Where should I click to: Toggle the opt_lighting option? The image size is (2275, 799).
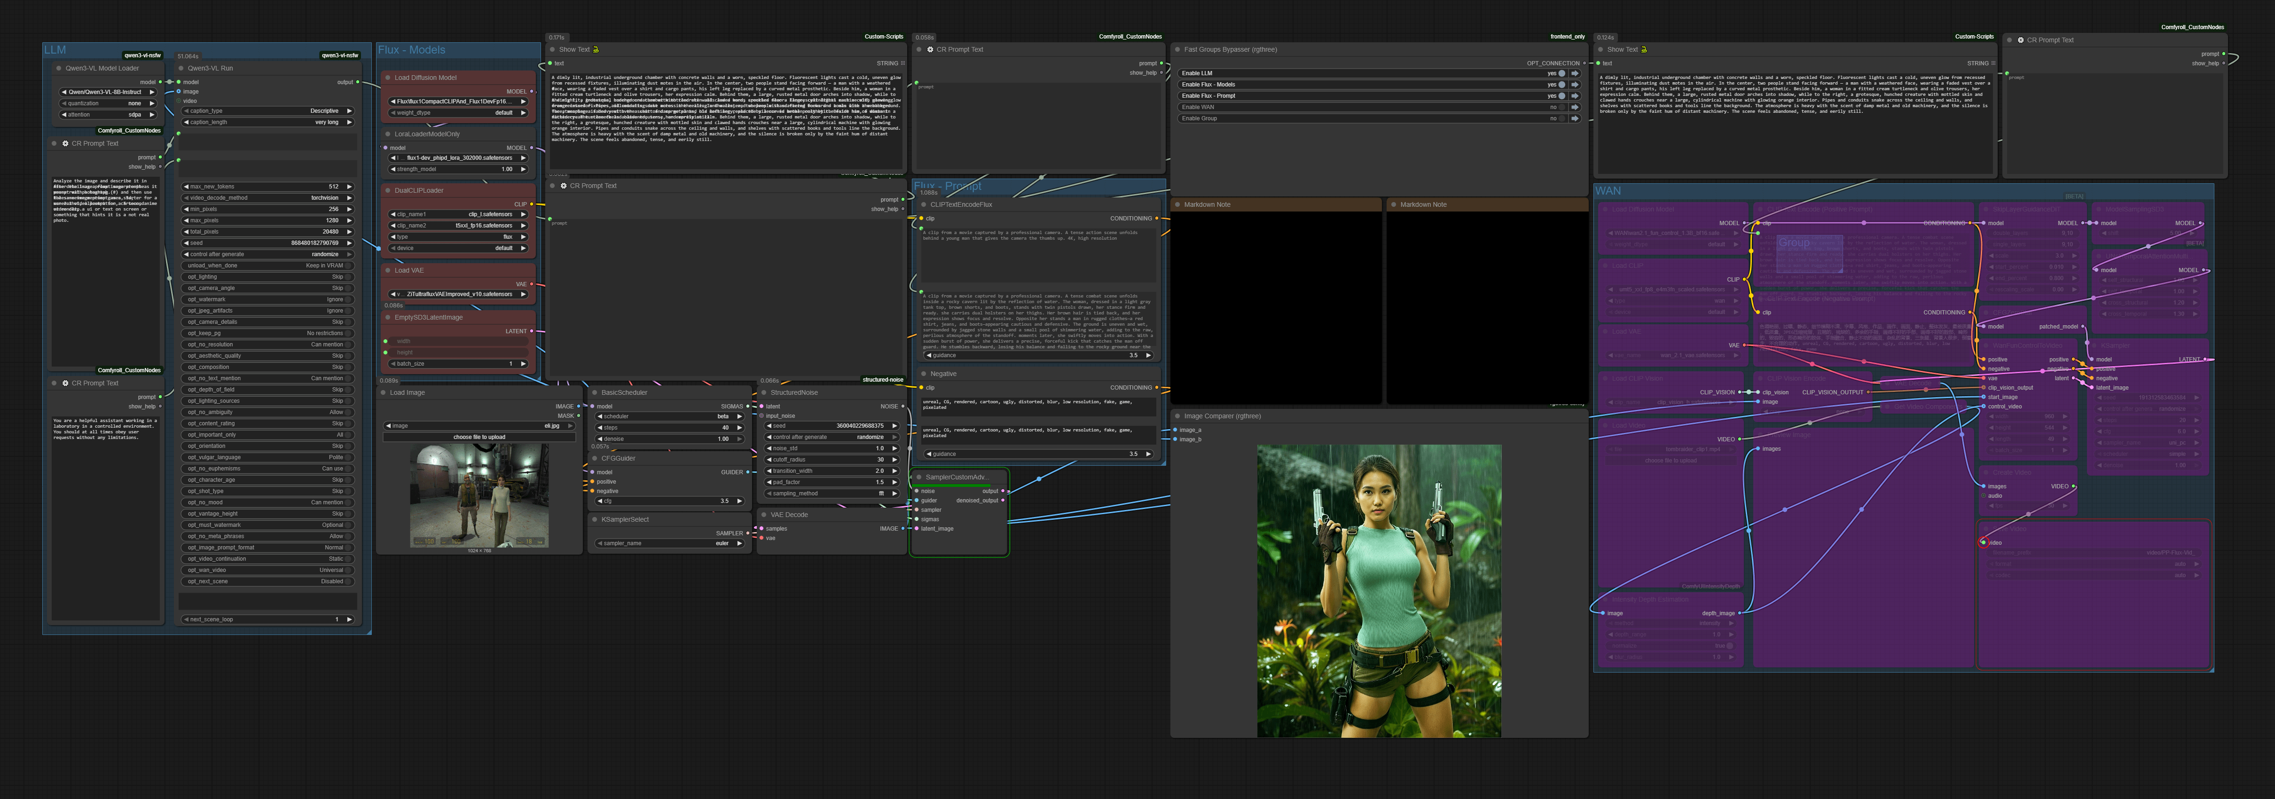coord(267,277)
